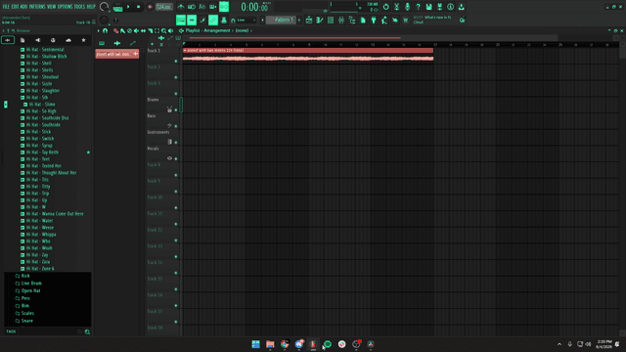This screenshot has height=352, width=626.
Task: Click the info circle icon
Action: point(450,7)
